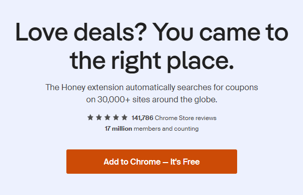Click the 'It's Free' text on the orange button

tap(185, 162)
